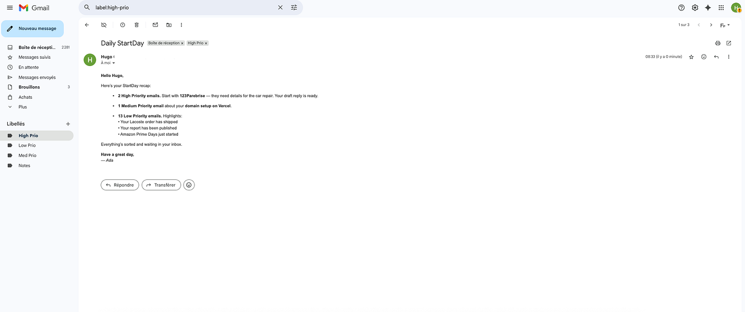Viewport: 745px width, 312px height.
Task: Open the input tools language dropdown
Action: click(x=725, y=25)
